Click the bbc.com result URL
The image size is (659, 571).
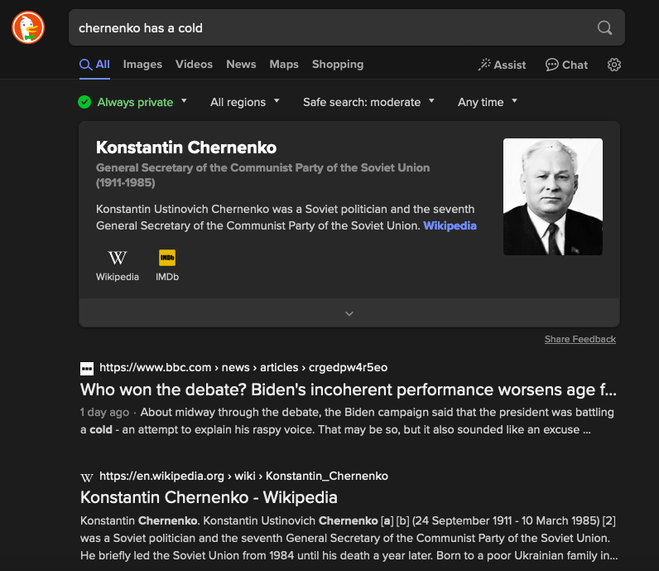pos(243,367)
